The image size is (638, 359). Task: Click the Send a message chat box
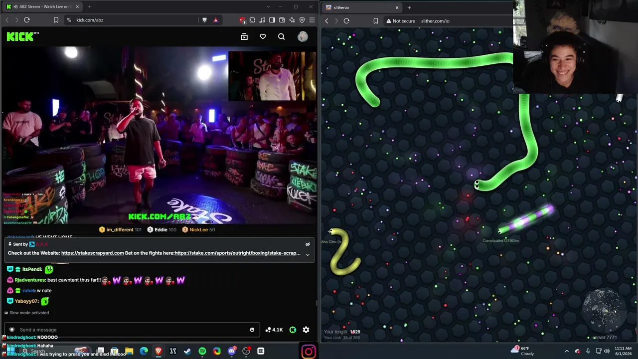point(132,330)
